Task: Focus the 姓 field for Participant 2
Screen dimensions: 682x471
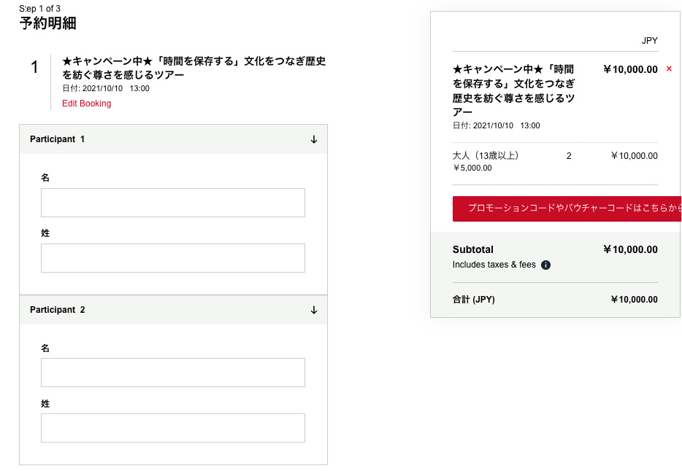Action: coord(172,428)
